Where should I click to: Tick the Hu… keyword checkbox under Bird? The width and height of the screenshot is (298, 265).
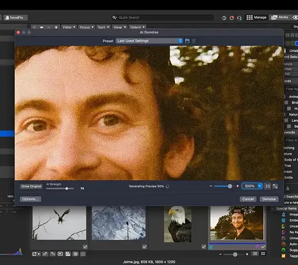coord(289,109)
